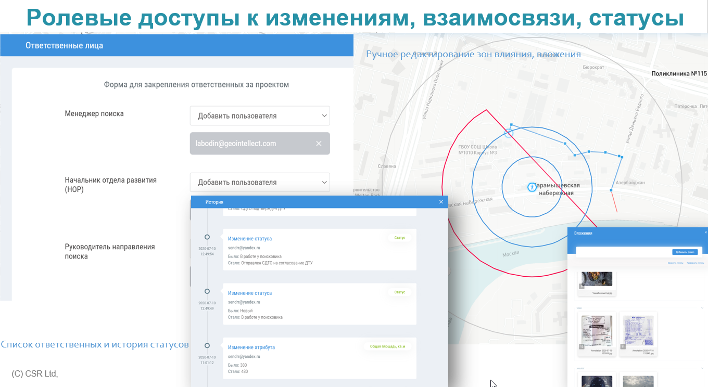Click Развернуть группы link

point(694,264)
